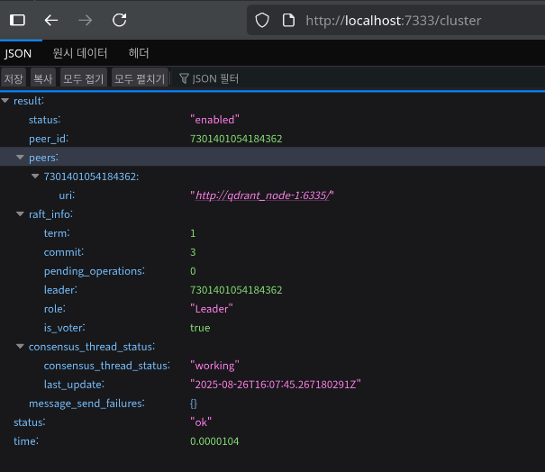Collapse the result node
The image size is (545, 472).
[6, 101]
